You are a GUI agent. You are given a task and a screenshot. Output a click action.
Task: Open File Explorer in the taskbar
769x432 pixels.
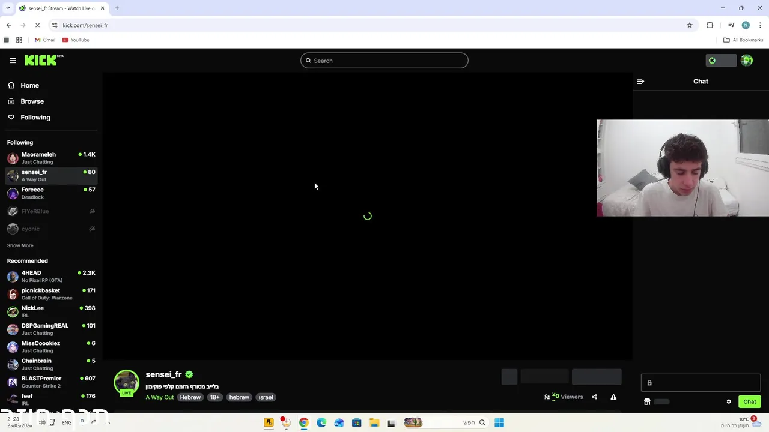[x=374, y=422]
